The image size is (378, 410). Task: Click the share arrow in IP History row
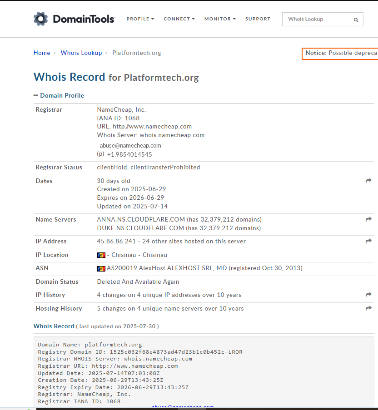click(368, 295)
